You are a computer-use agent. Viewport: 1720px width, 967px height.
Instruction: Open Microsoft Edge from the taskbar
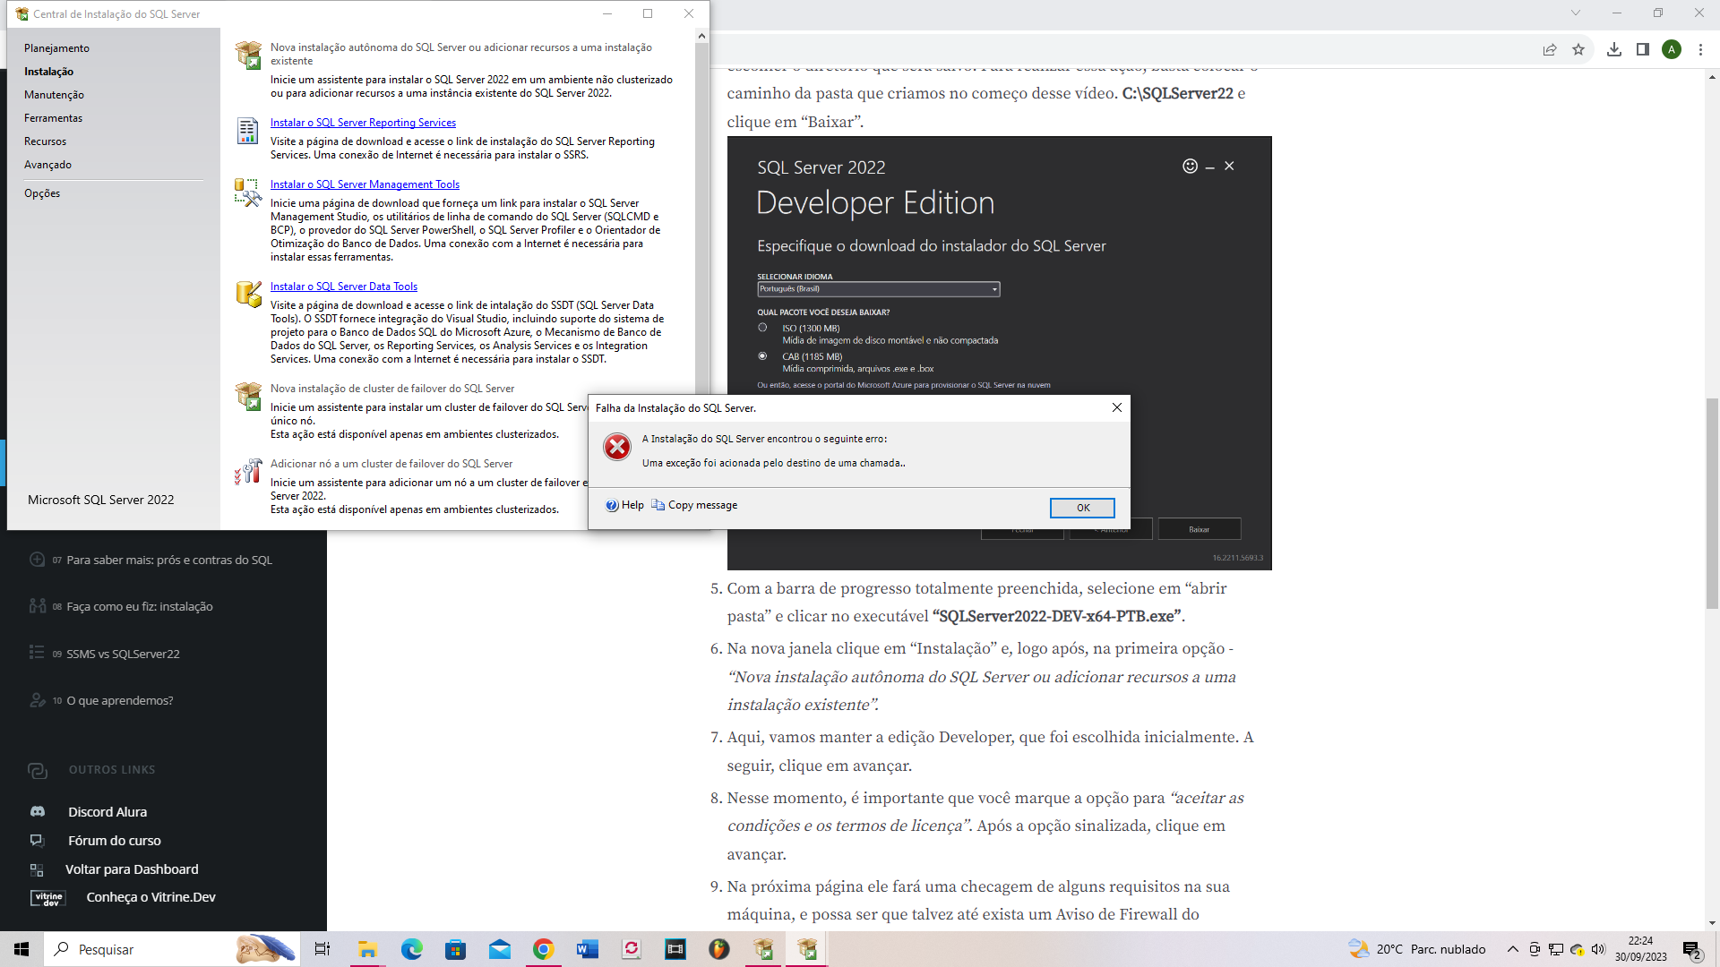pyautogui.click(x=411, y=949)
